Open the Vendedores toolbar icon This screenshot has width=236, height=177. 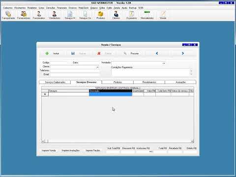(55, 15)
